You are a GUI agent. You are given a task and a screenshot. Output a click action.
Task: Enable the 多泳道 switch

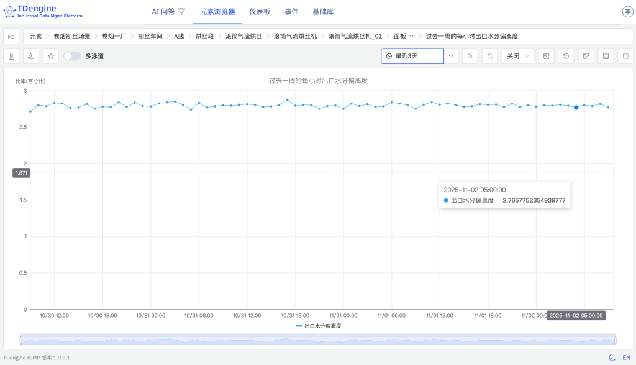(x=71, y=56)
